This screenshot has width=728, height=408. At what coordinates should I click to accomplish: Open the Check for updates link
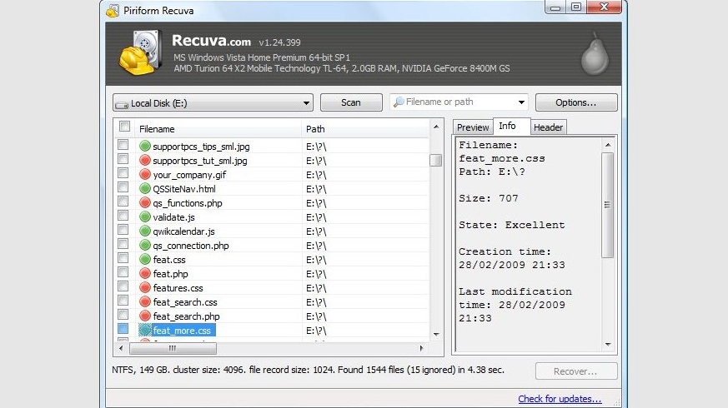pos(560,399)
